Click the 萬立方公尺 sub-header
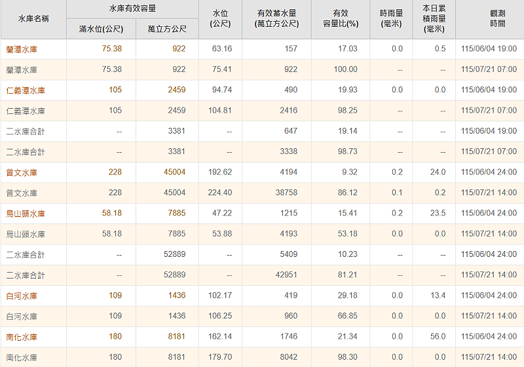 (167, 29)
